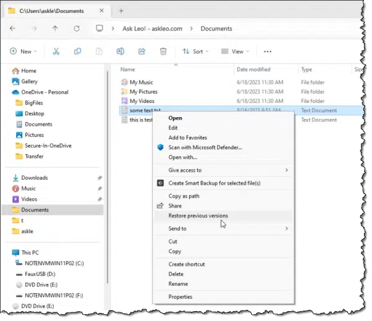Select My Videos folder in file list

click(x=142, y=101)
